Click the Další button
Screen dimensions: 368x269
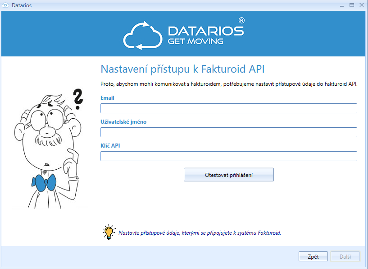345,256
